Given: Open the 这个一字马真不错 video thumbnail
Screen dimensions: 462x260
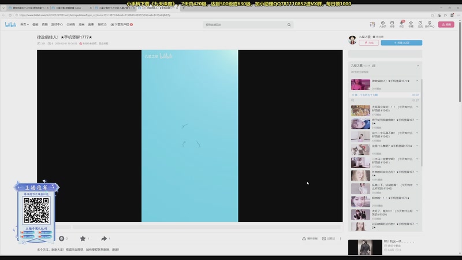Looking at the screenshot, I should [360, 136].
